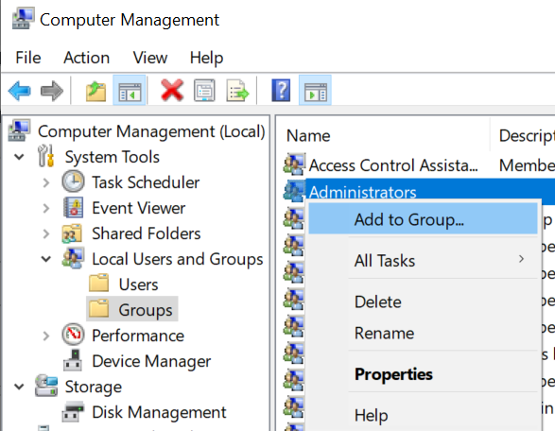Viewport: 555px width, 431px height.
Task: Click the Export List toolbar icon
Action: (x=237, y=91)
